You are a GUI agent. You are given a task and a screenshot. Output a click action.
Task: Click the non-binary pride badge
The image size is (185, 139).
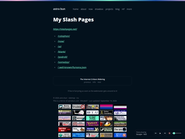coord(65,113)
